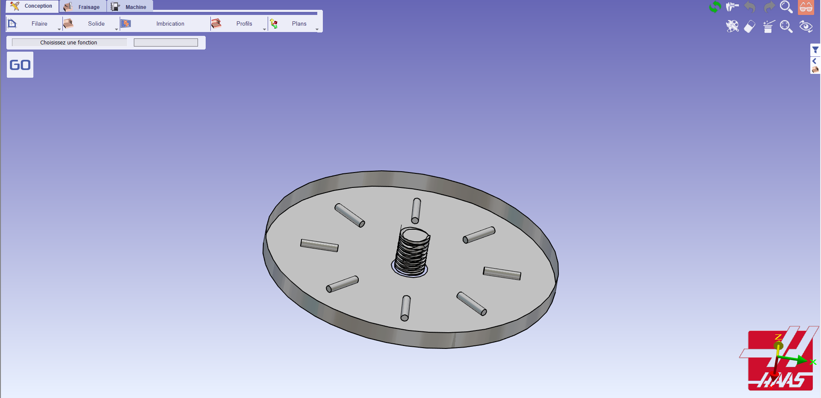Click the redo arrow icon
The height and width of the screenshot is (398, 821).
[769, 7]
